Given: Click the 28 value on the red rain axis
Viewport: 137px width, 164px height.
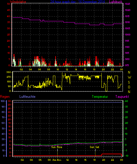Looking at the screenshot, I should (x=9, y=105).
